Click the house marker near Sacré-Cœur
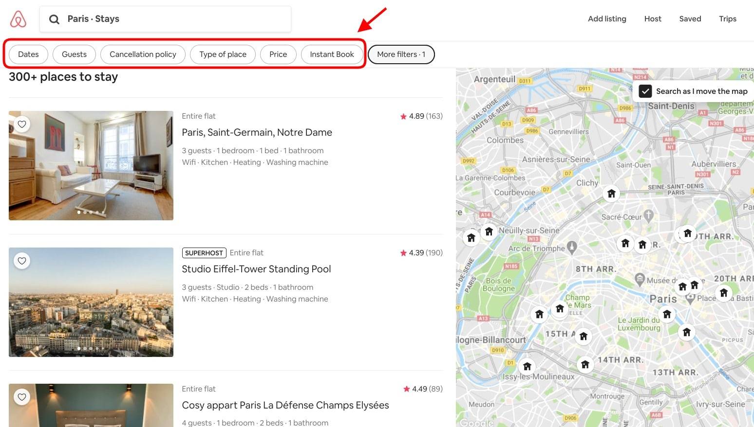Image resolution: width=754 pixels, height=427 pixels. click(611, 194)
